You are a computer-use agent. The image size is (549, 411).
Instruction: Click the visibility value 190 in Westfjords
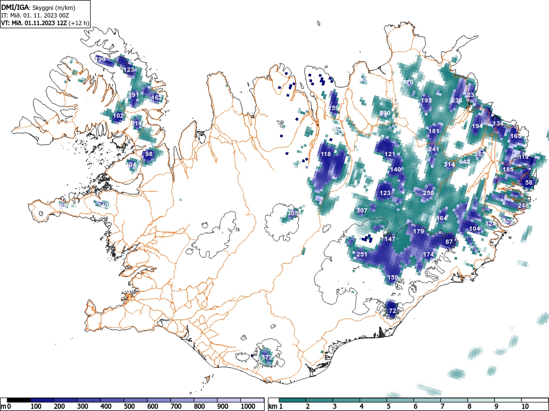click(x=100, y=59)
